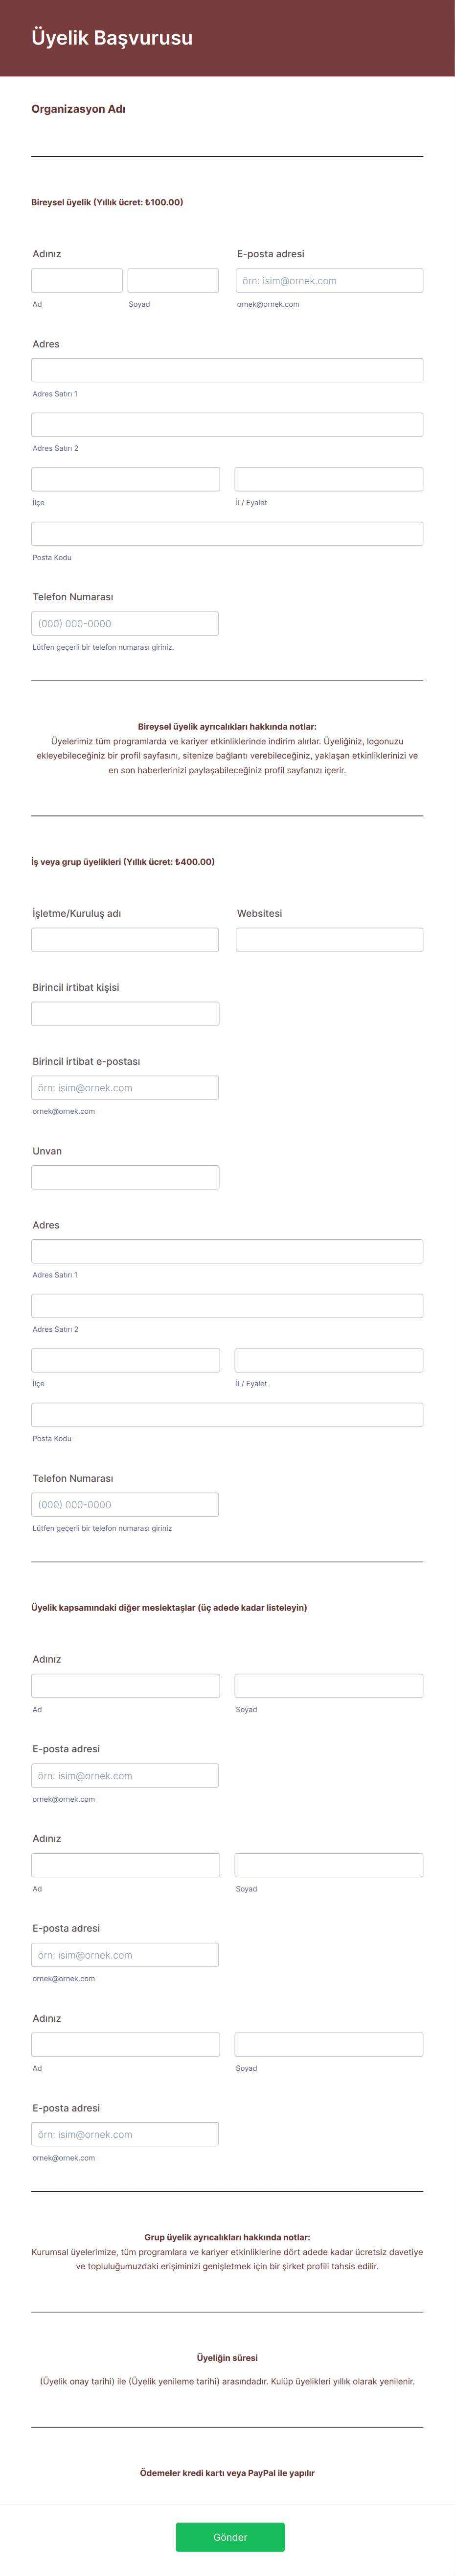
Task: Click Adres Satır 1 in the first address block
Action: click(x=227, y=369)
